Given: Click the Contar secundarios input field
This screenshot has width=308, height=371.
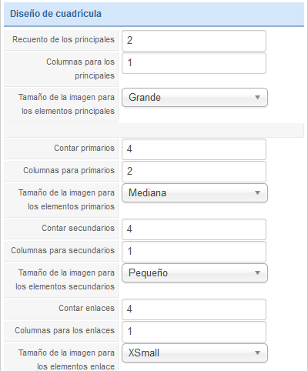Looking at the screenshot, I should pos(194,229).
